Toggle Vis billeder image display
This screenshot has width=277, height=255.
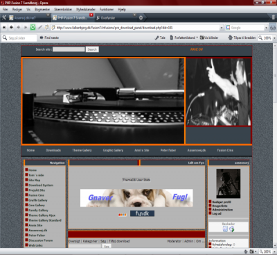tap(209, 38)
